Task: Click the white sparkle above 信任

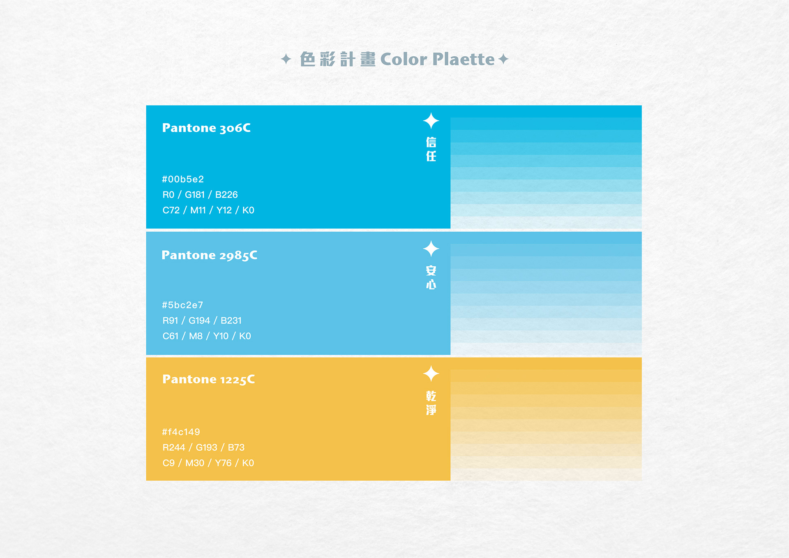Action: click(x=431, y=121)
